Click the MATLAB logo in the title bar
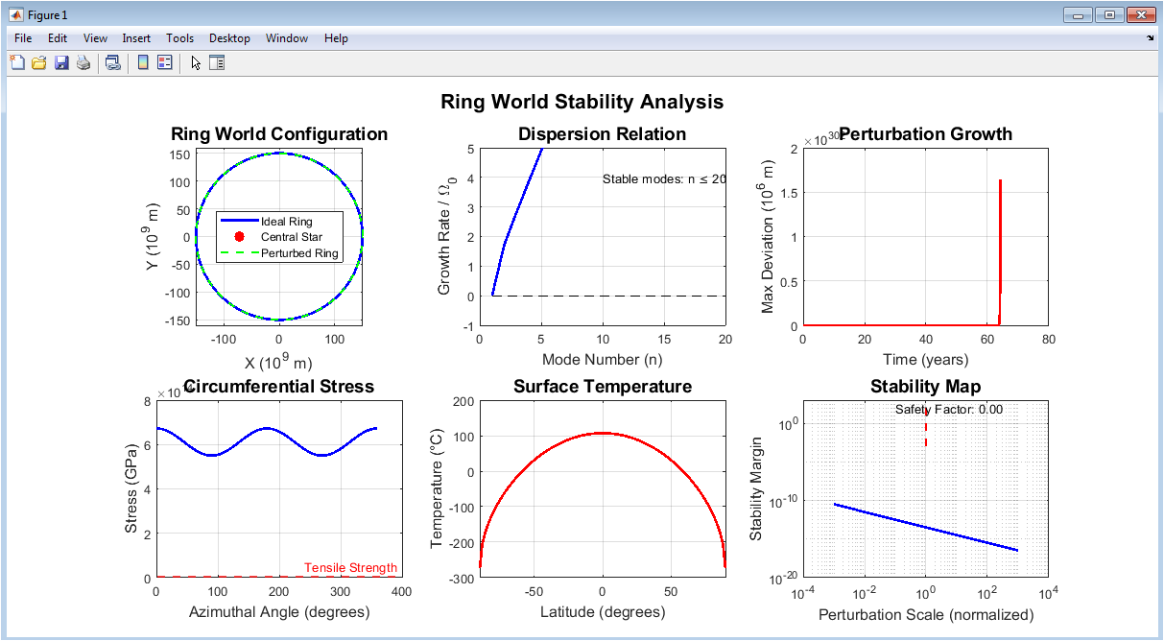Image resolution: width=1164 pixels, height=641 pixels. click(x=16, y=14)
